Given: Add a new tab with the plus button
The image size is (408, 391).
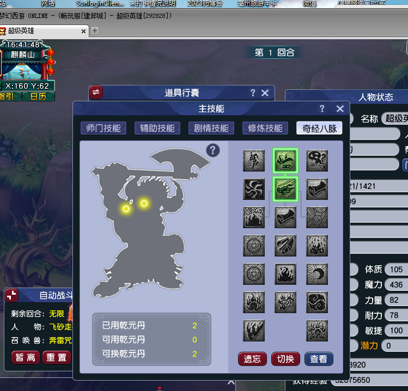Looking at the screenshot, I should [95, 30].
